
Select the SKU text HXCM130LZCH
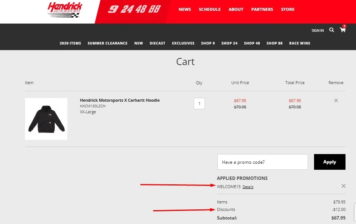[93, 106]
